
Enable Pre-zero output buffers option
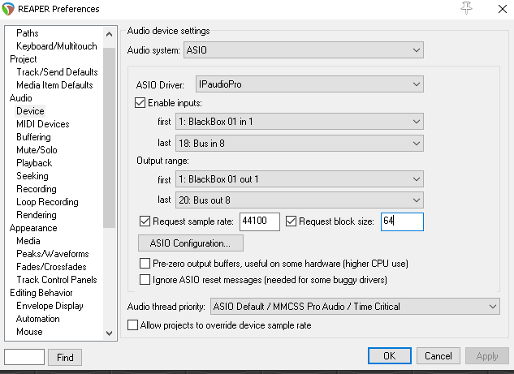click(145, 264)
